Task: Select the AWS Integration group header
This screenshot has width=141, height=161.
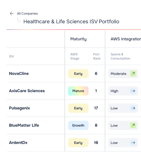Action: click(126, 39)
